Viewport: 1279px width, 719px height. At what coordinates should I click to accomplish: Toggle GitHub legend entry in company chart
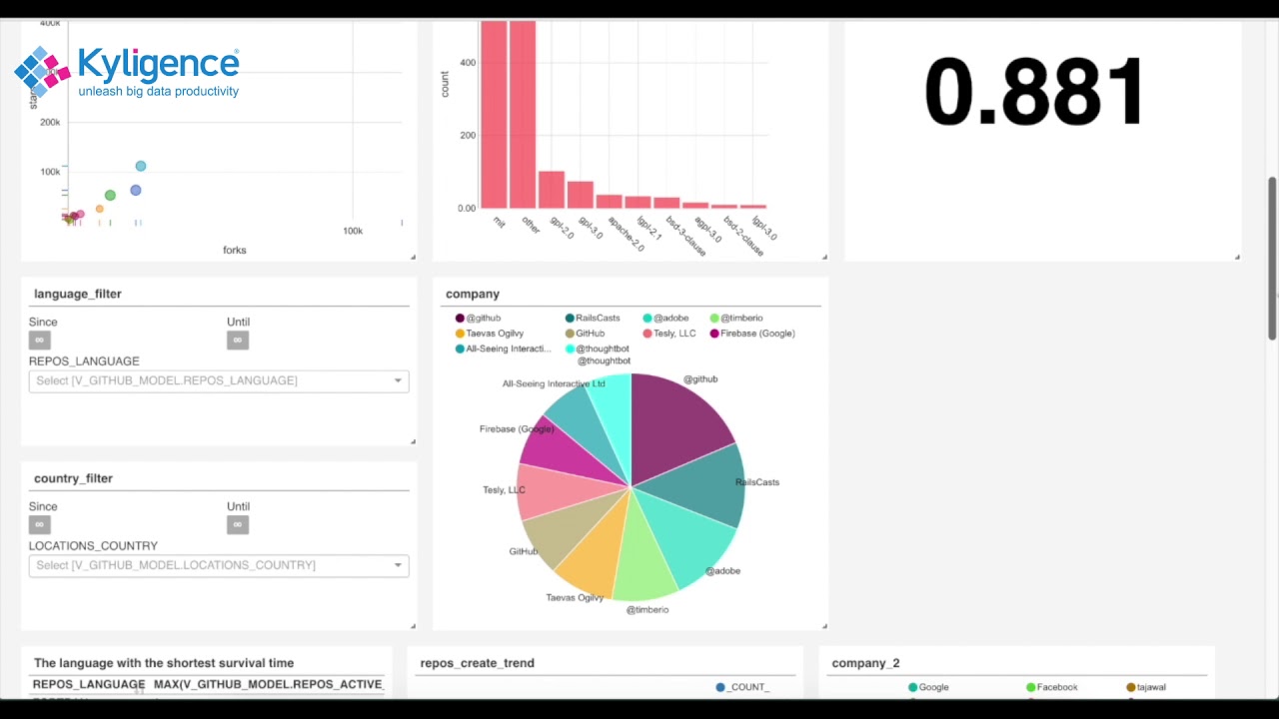(x=585, y=334)
